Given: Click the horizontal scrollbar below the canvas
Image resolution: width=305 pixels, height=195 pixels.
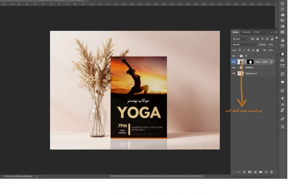Looking at the screenshot, I should tap(156, 176).
